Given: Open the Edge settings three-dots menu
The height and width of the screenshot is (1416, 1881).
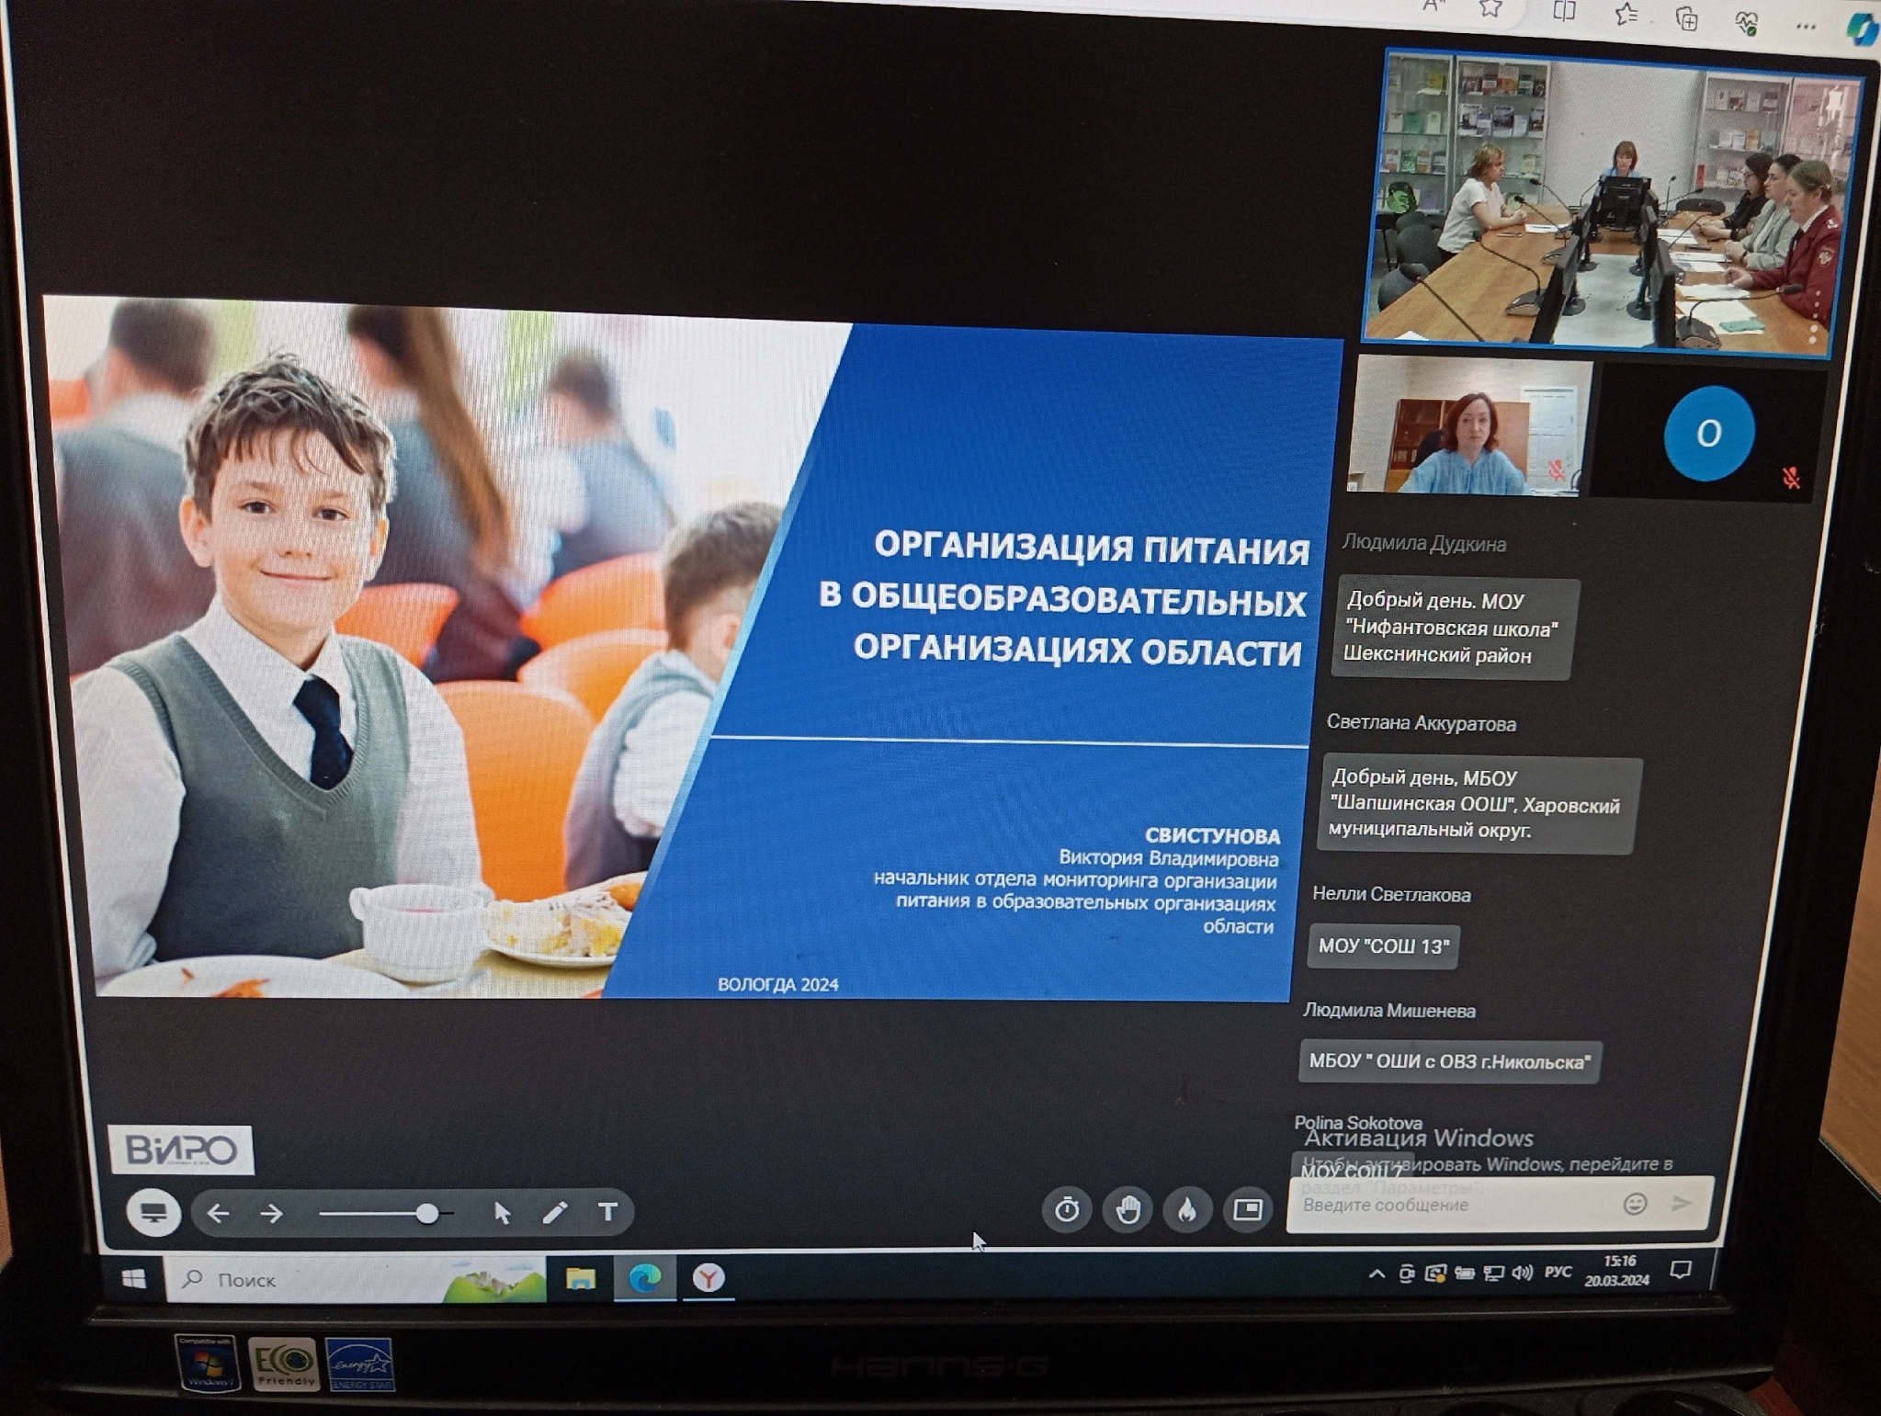Looking at the screenshot, I should pos(1805,27).
